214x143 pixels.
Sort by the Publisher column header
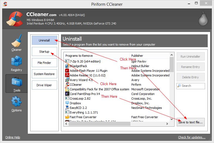click(150, 56)
